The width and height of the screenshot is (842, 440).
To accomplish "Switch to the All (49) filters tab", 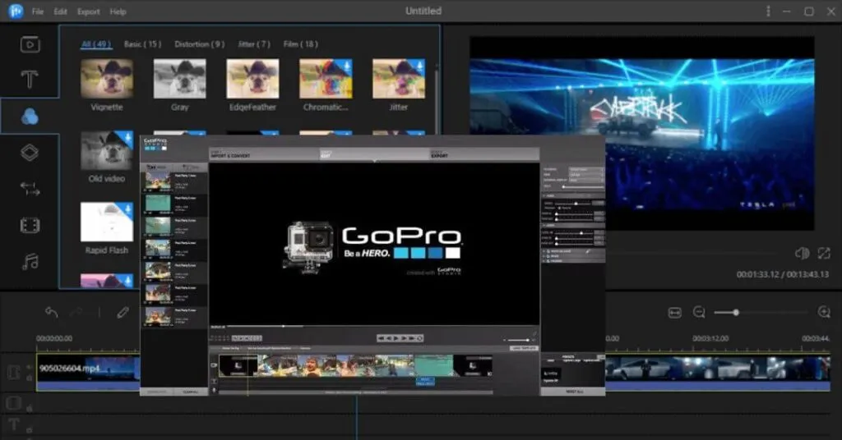I will tap(96, 44).
